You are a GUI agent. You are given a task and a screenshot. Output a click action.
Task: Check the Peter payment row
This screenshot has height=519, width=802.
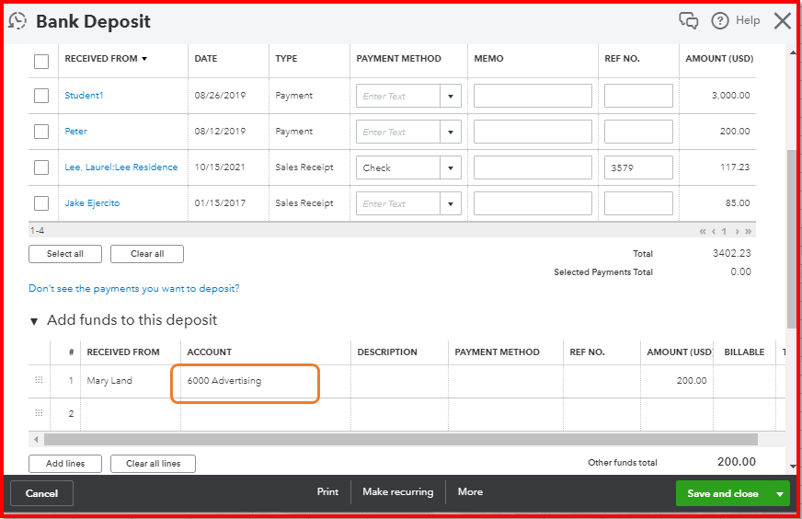pos(41,132)
